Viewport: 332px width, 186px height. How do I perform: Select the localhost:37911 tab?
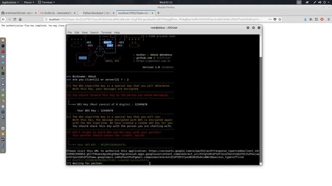(136, 13)
